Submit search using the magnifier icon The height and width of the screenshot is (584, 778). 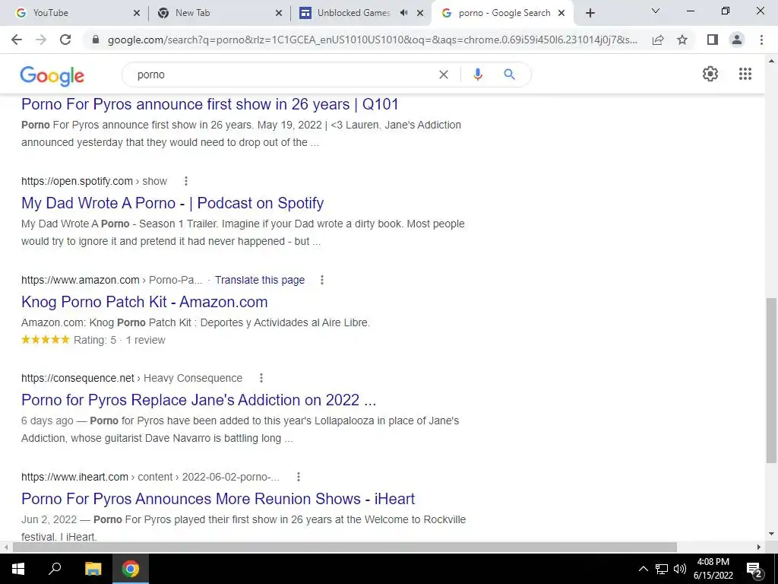509,75
